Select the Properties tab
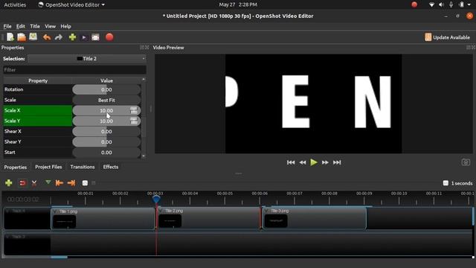This screenshot has width=476, height=268. point(16,167)
